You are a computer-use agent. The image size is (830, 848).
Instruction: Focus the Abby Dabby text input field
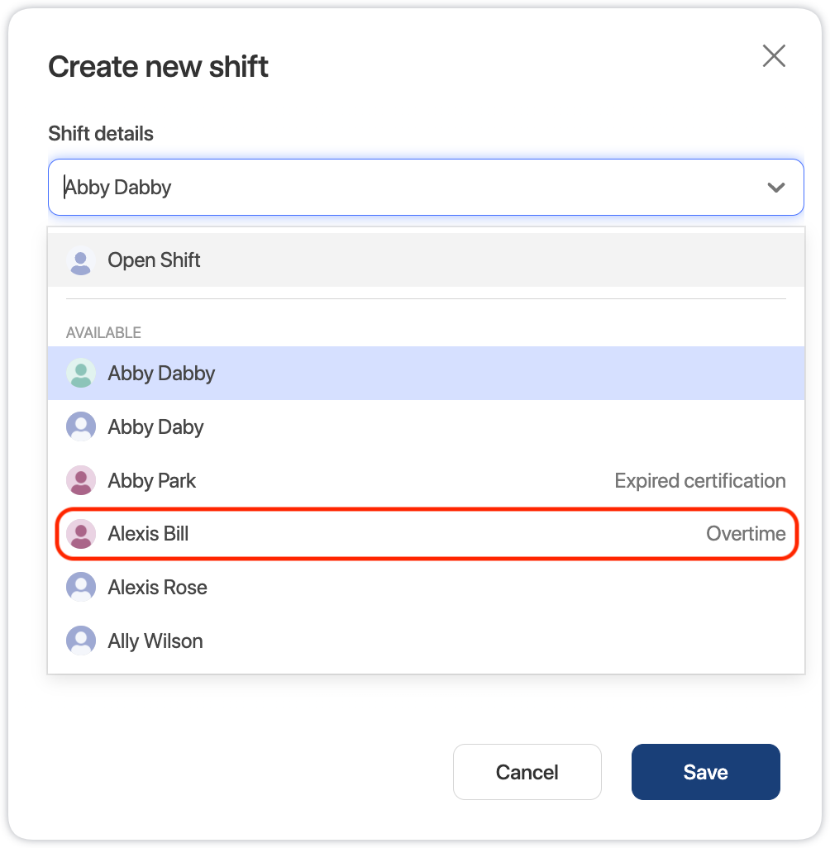coord(426,187)
